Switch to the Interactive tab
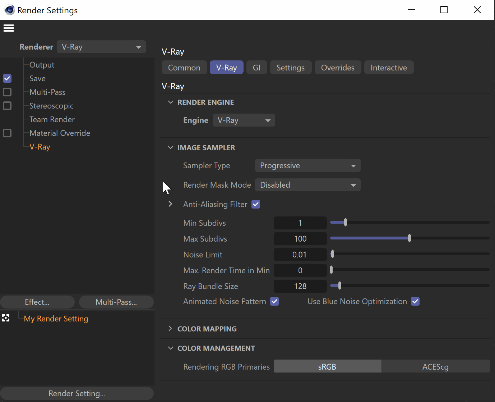495x402 pixels. point(389,68)
